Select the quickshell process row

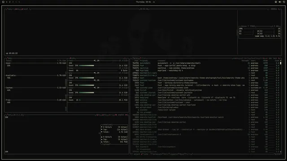205,63
